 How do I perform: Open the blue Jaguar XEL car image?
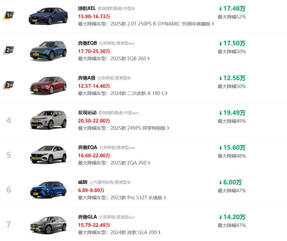(48, 16)
